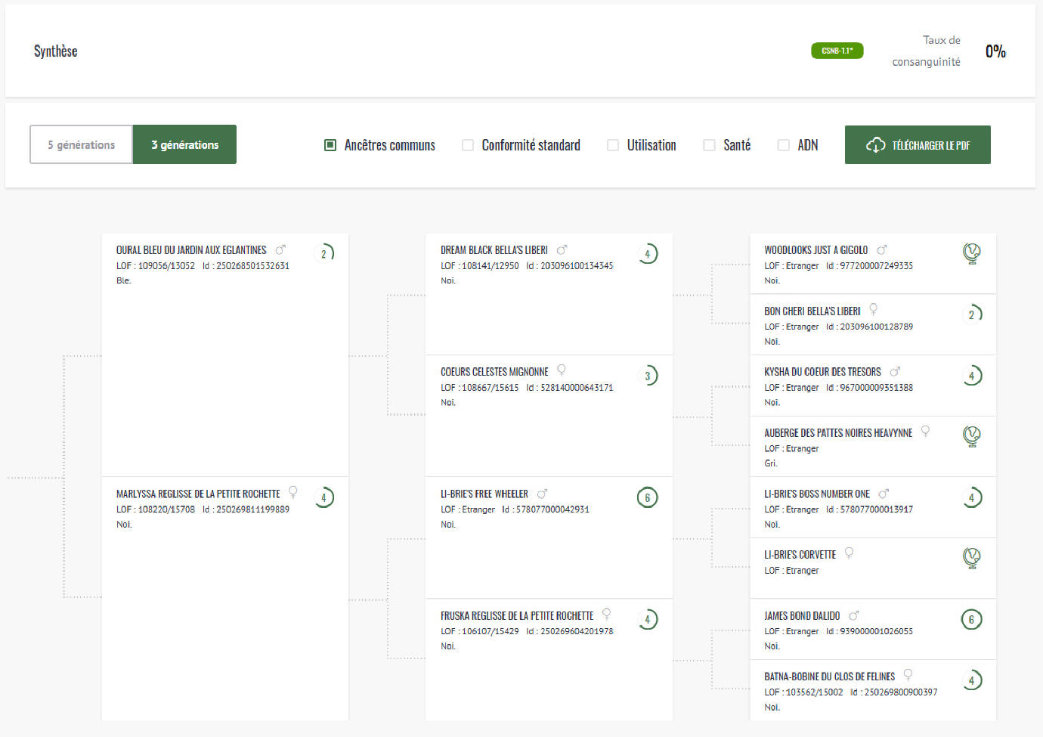The image size is (1043, 737).
Task: Click the female symbol beside COEURS CELESTES MIGNONNE
Action: (561, 370)
